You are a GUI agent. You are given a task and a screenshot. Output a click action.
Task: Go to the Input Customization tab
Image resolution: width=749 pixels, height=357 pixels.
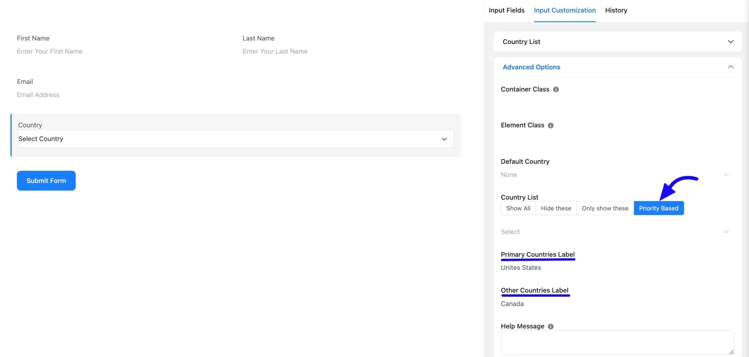click(x=564, y=10)
